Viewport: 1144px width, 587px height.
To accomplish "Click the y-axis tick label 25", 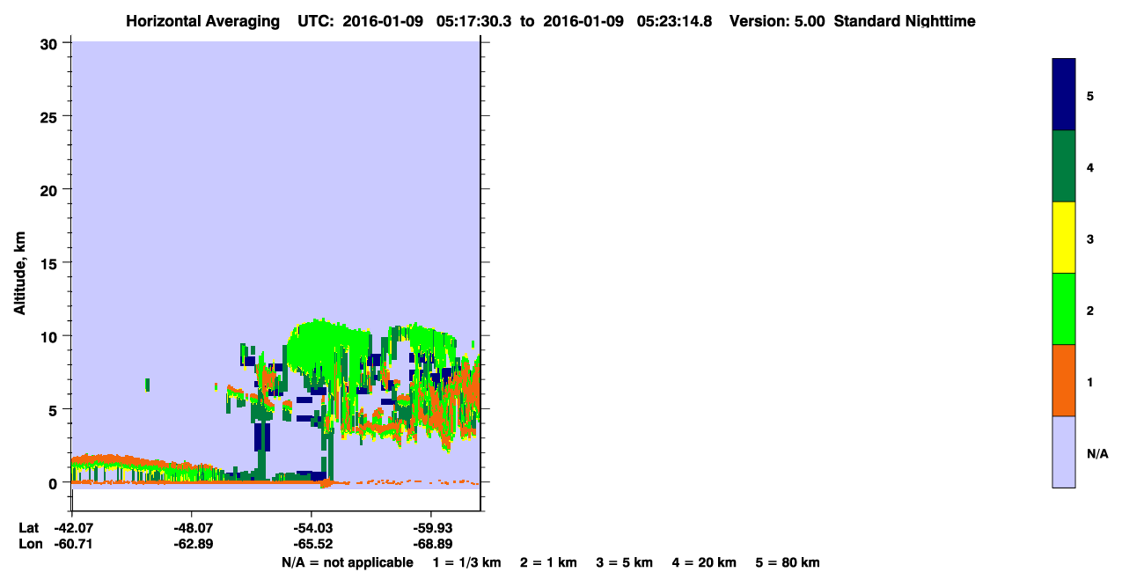I will point(51,116).
